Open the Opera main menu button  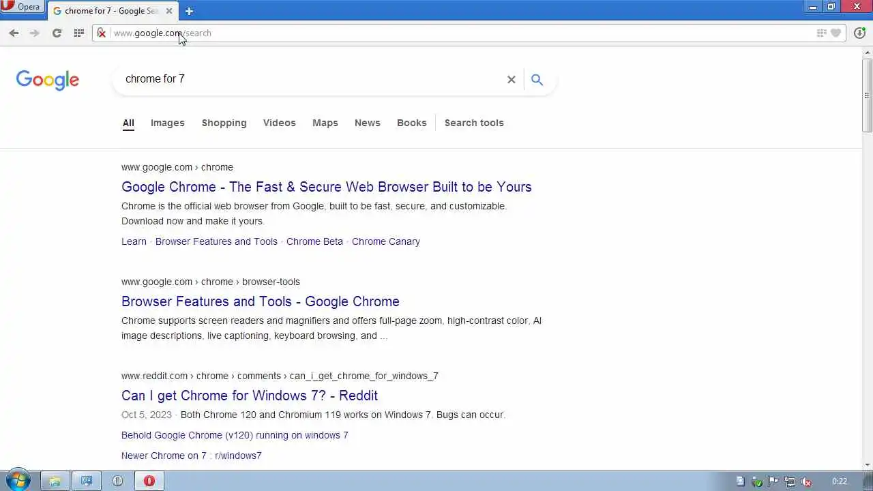point(22,7)
